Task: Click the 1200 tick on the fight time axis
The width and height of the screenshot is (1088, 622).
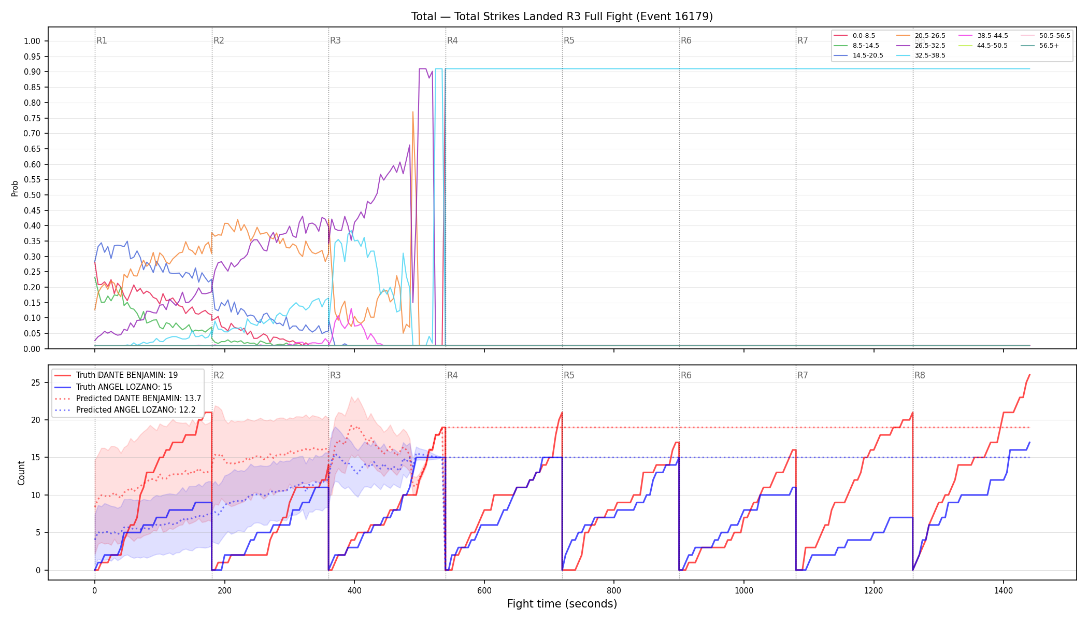Action: (x=874, y=590)
